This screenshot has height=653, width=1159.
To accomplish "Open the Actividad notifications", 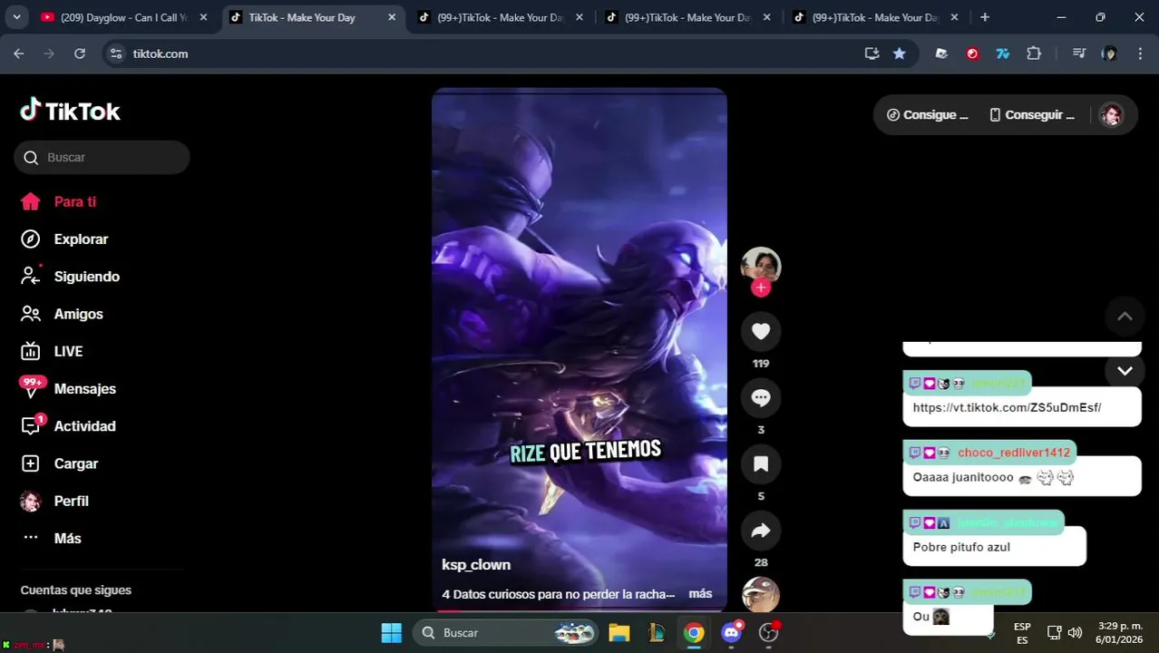I will coord(68,426).
